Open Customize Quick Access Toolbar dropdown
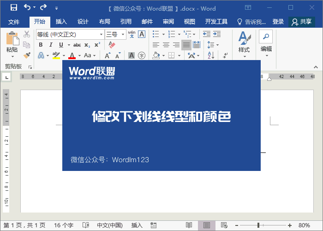The width and height of the screenshot is (323, 231). pyautogui.click(x=56, y=8)
